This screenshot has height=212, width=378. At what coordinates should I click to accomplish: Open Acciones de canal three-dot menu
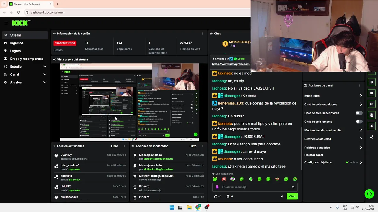[360, 85]
